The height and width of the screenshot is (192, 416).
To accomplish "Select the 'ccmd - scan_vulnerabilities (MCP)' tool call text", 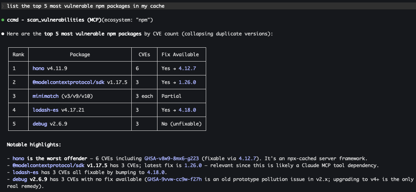I will point(54,20).
